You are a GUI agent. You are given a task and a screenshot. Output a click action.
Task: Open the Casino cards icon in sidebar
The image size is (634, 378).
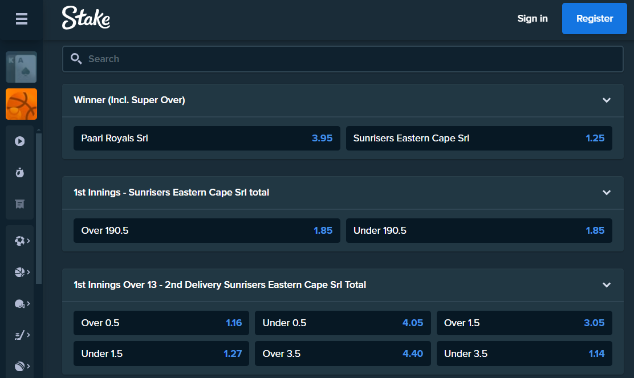21,67
